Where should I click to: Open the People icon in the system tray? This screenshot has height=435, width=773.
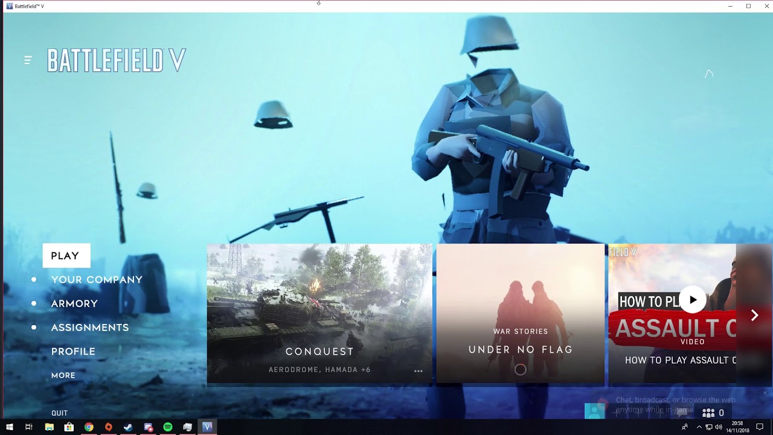click(685, 427)
